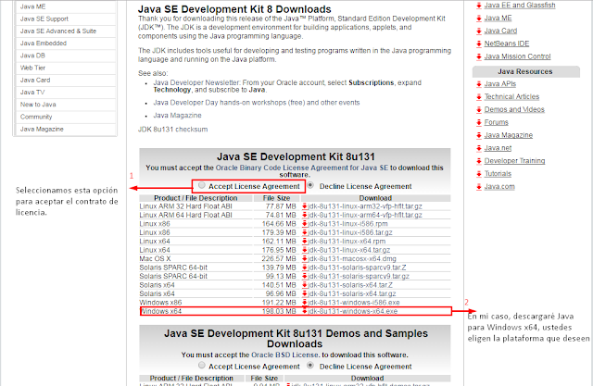The height and width of the screenshot is (386, 593).
Task: Select Decline License Agreement for Demos and Samples
Action: [310, 366]
